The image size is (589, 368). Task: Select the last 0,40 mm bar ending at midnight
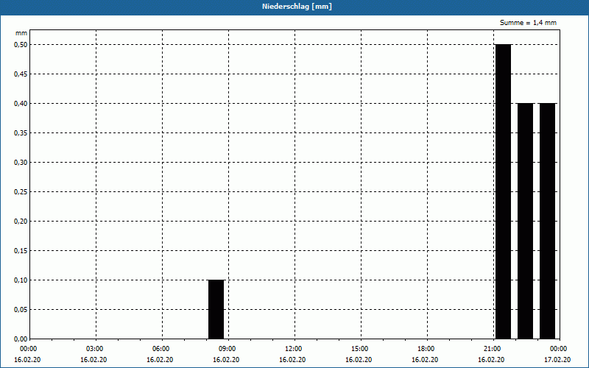[547, 221]
